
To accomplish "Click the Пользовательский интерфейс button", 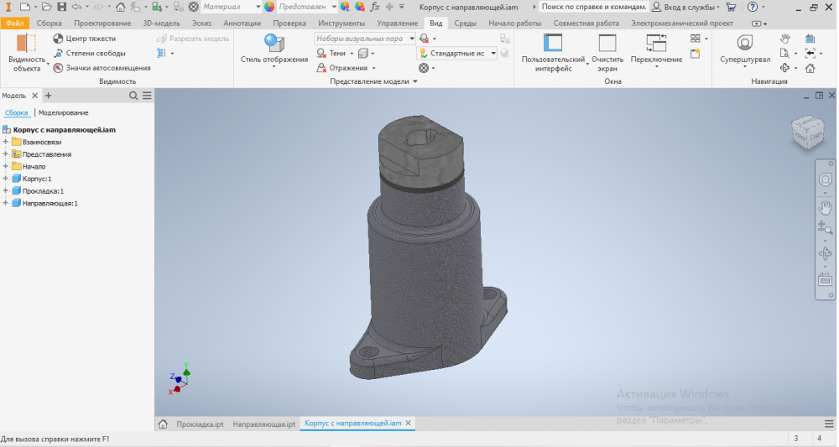I will pyautogui.click(x=553, y=49).
